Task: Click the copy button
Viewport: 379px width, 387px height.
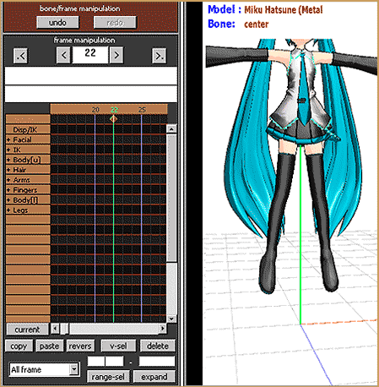Action: click(x=19, y=346)
